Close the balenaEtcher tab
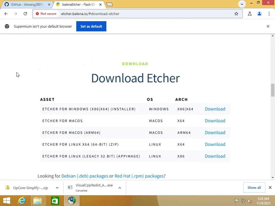Viewport: 275px width, 206px height. [x=100, y=5]
